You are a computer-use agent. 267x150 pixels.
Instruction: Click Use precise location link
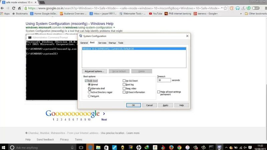coord(112,133)
